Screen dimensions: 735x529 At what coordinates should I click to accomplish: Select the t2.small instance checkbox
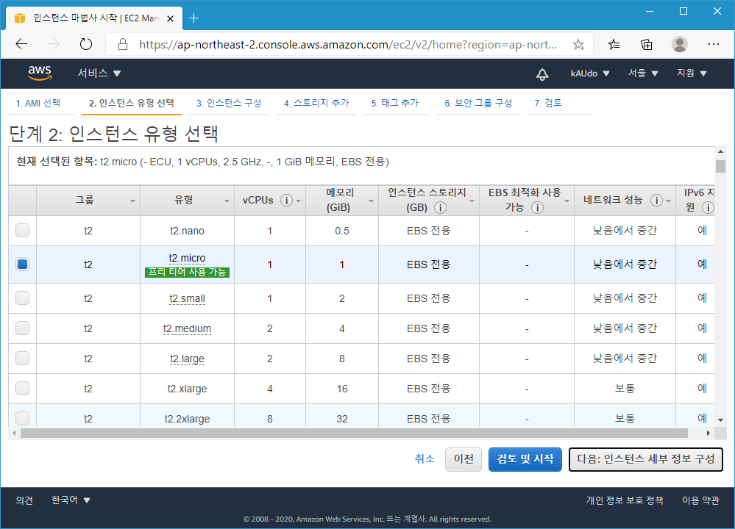(x=23, y=298)
